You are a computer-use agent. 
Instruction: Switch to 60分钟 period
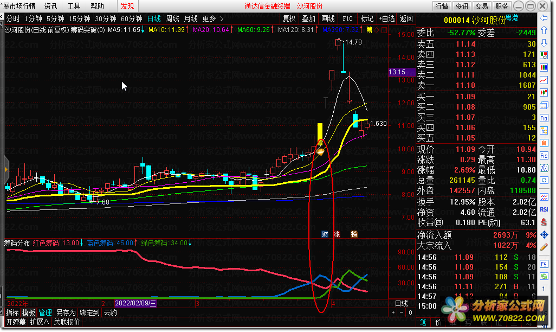point(132,18)
